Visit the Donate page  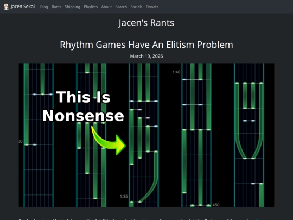click(152, 7)
